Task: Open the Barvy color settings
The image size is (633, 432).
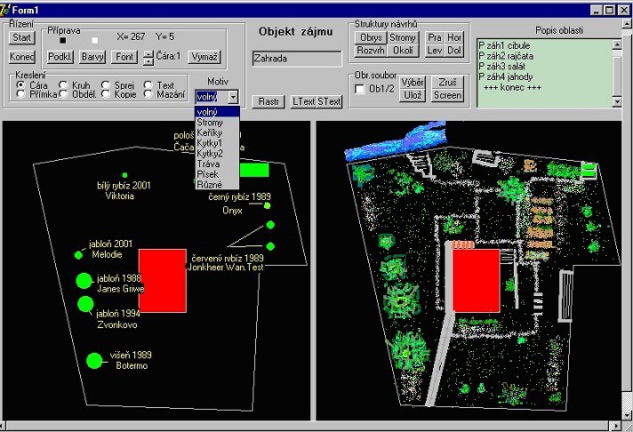Action: click(92, 57)
